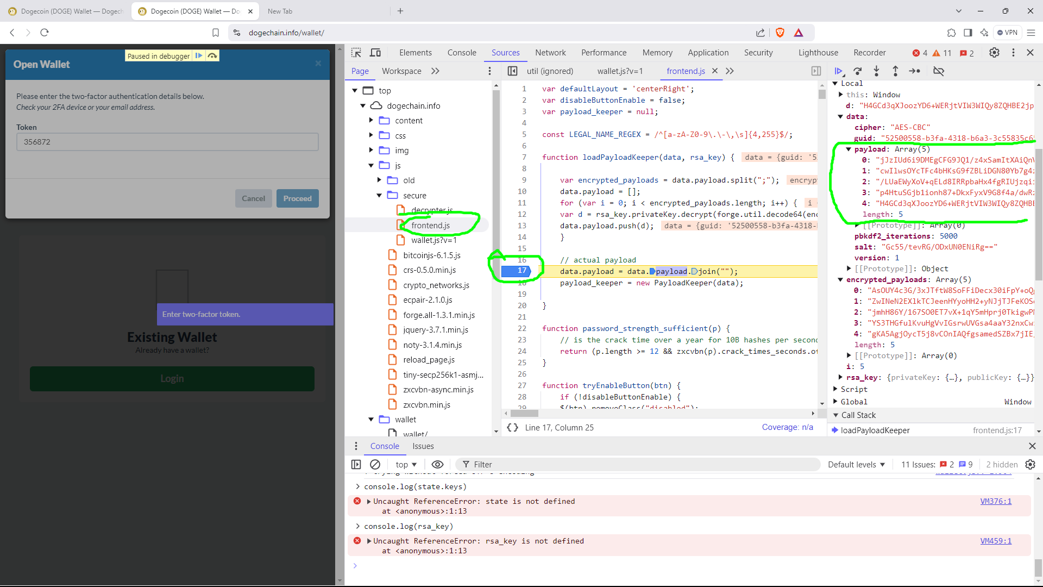Open the Issues drawer tab
The image size is (1043, 587).
coord(423,446)
